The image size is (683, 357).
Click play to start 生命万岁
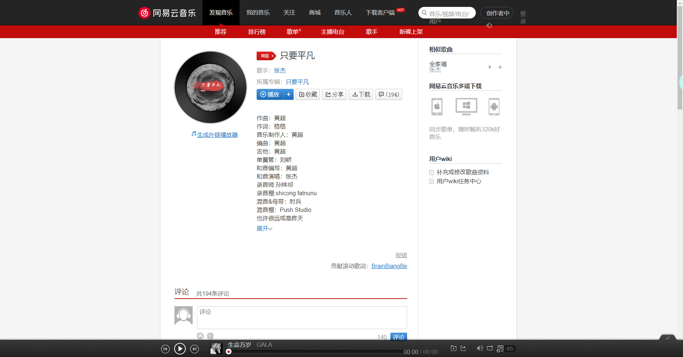tap(180, 349)
